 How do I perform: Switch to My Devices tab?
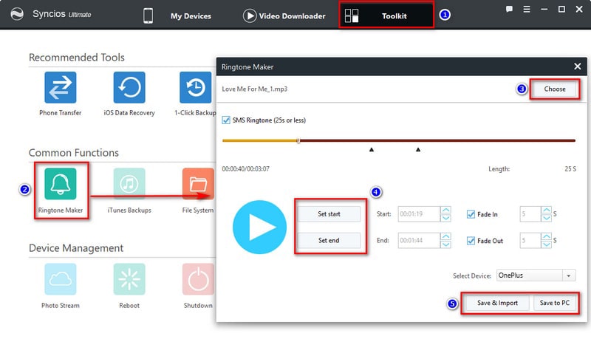coord(191,16)
